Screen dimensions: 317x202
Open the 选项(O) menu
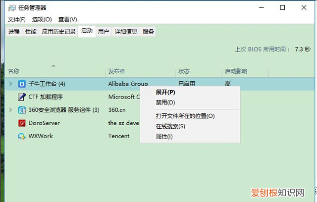pyautogui.click(x=42, y=20)
